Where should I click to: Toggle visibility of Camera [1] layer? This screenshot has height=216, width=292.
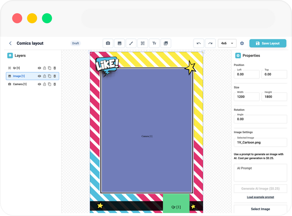click(39, 84)
